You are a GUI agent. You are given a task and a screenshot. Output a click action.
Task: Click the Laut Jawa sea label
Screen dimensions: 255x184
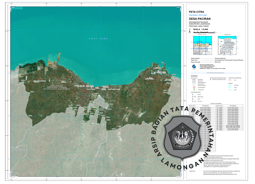pyautogui.click(x=98, y=39)
